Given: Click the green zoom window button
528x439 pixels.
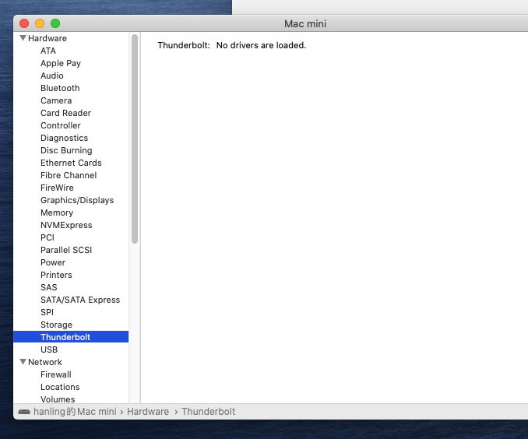Looking at the screenshot, I should pos(55,23).
